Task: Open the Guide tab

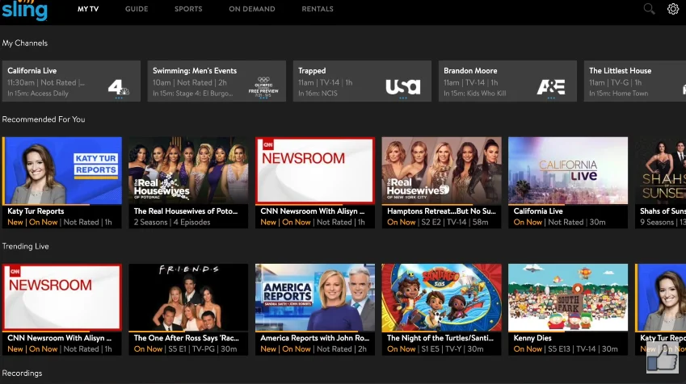Action: (137, 9)
